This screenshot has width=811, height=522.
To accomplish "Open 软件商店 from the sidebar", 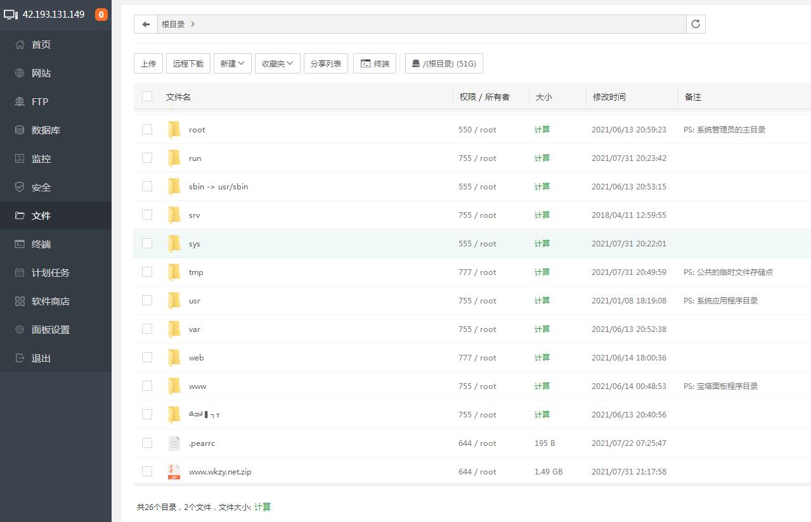I will click(50, 301).
